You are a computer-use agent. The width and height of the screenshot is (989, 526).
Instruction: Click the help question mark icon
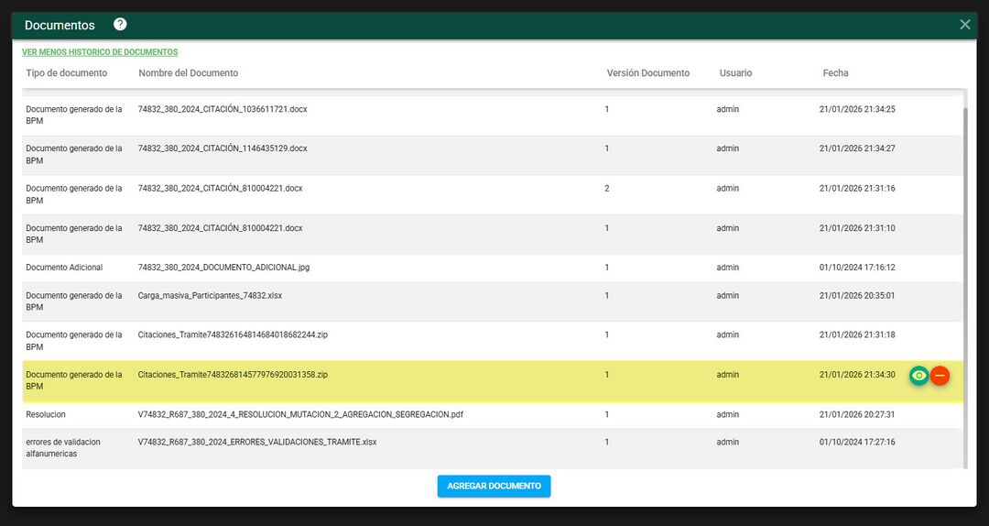click(120, 25)
